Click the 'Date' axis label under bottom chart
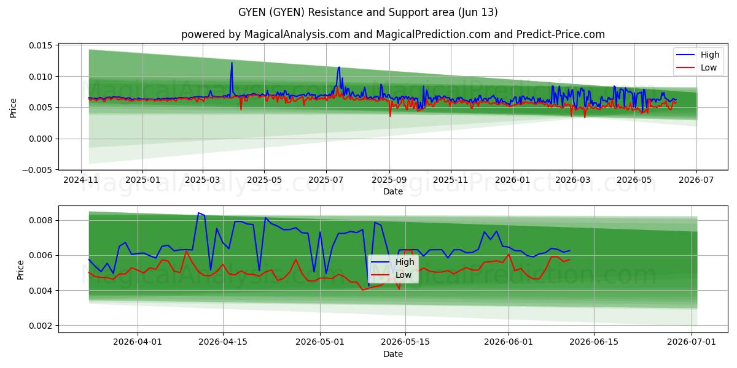 pos(393,354)
